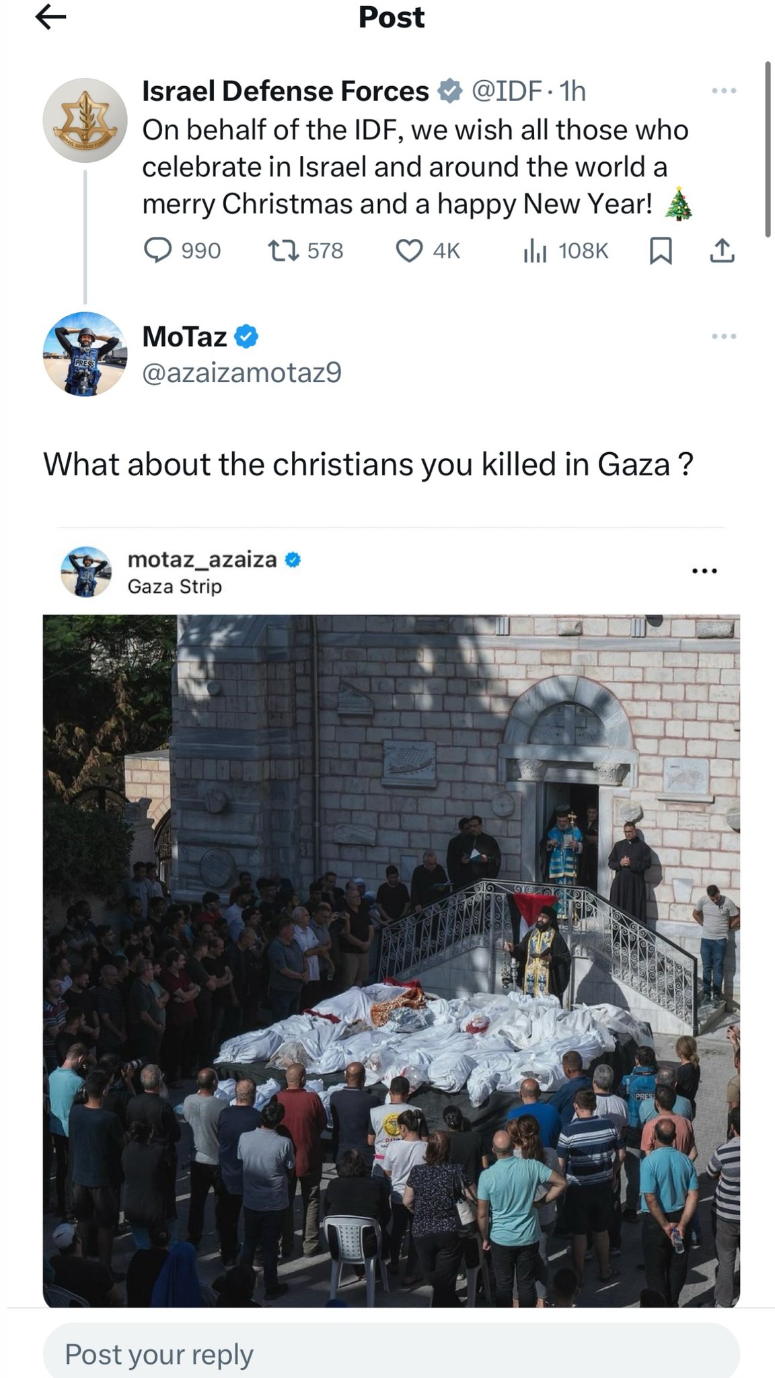Tap the motaz_azaiza embedded username
Viewport: 775px width, 1378px height.
point(202,559)
